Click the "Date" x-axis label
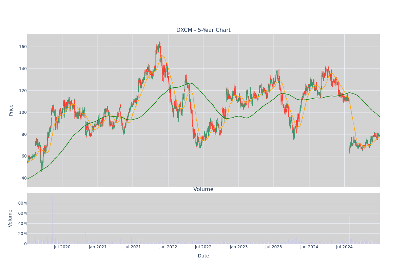The width and height of the screenshot is (407, 271). point(203,256)
